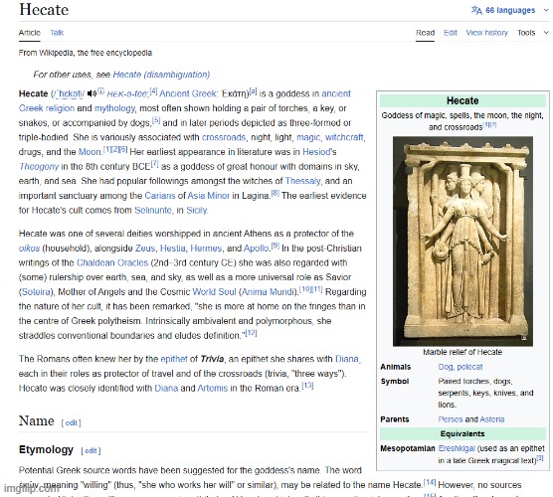The width and height of the screenshot is (553, 497).
Task: Follow the oikos link
Action: (x=29, y=248)
